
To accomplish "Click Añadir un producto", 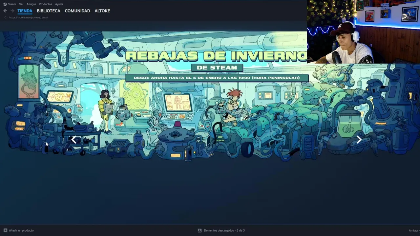I will point(21,230).
